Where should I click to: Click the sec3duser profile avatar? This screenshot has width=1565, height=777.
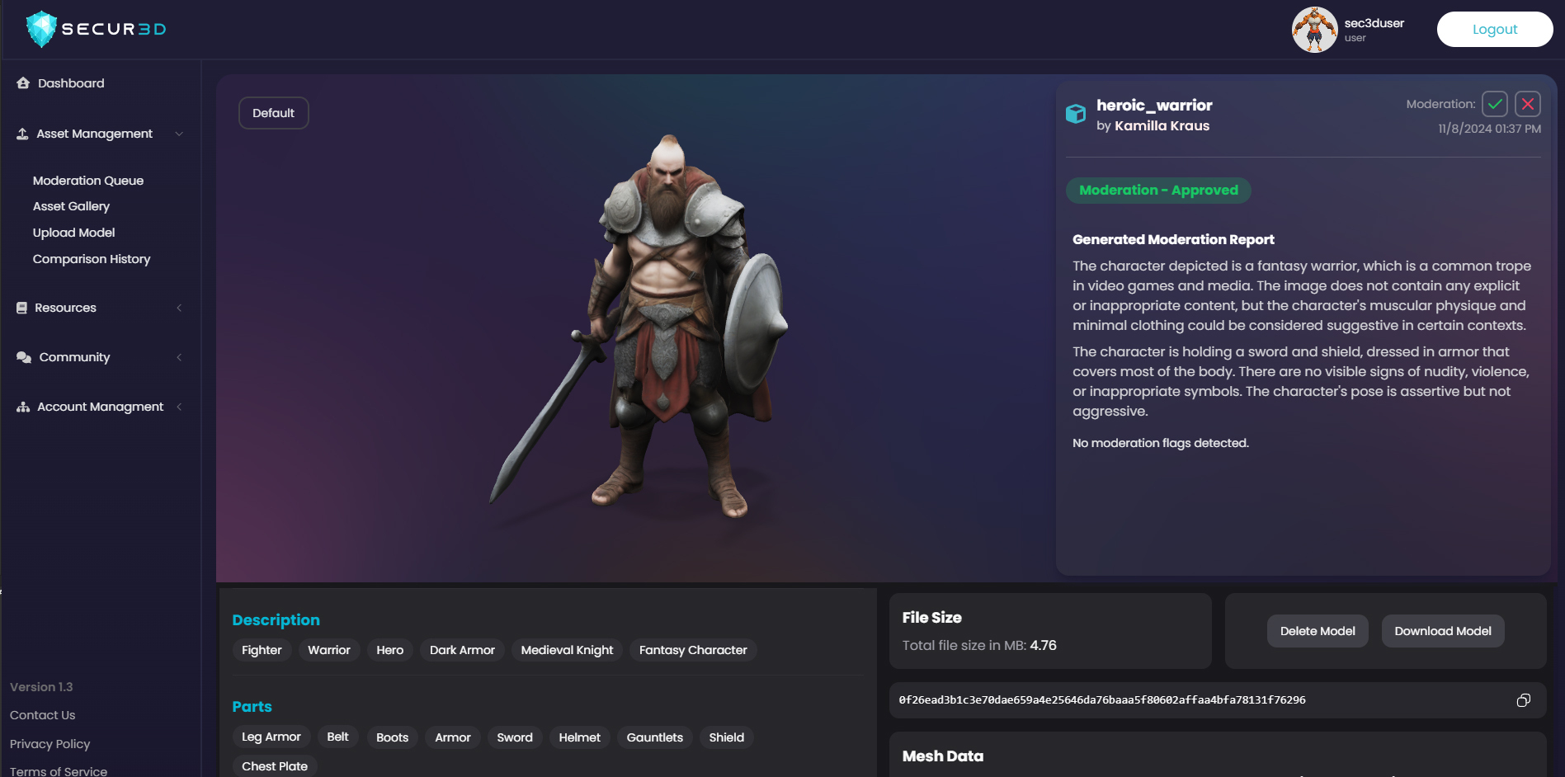pyautogui.click(x=1314, y=30)
